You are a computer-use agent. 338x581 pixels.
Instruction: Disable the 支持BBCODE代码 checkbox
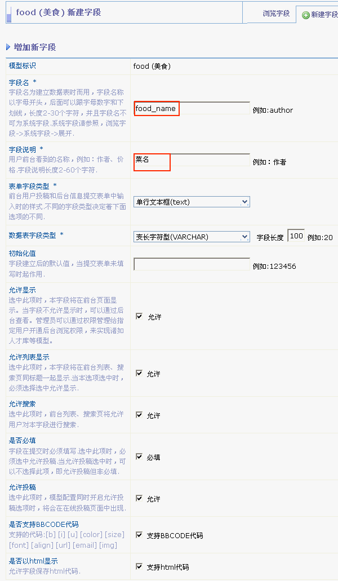click(139, 535)
